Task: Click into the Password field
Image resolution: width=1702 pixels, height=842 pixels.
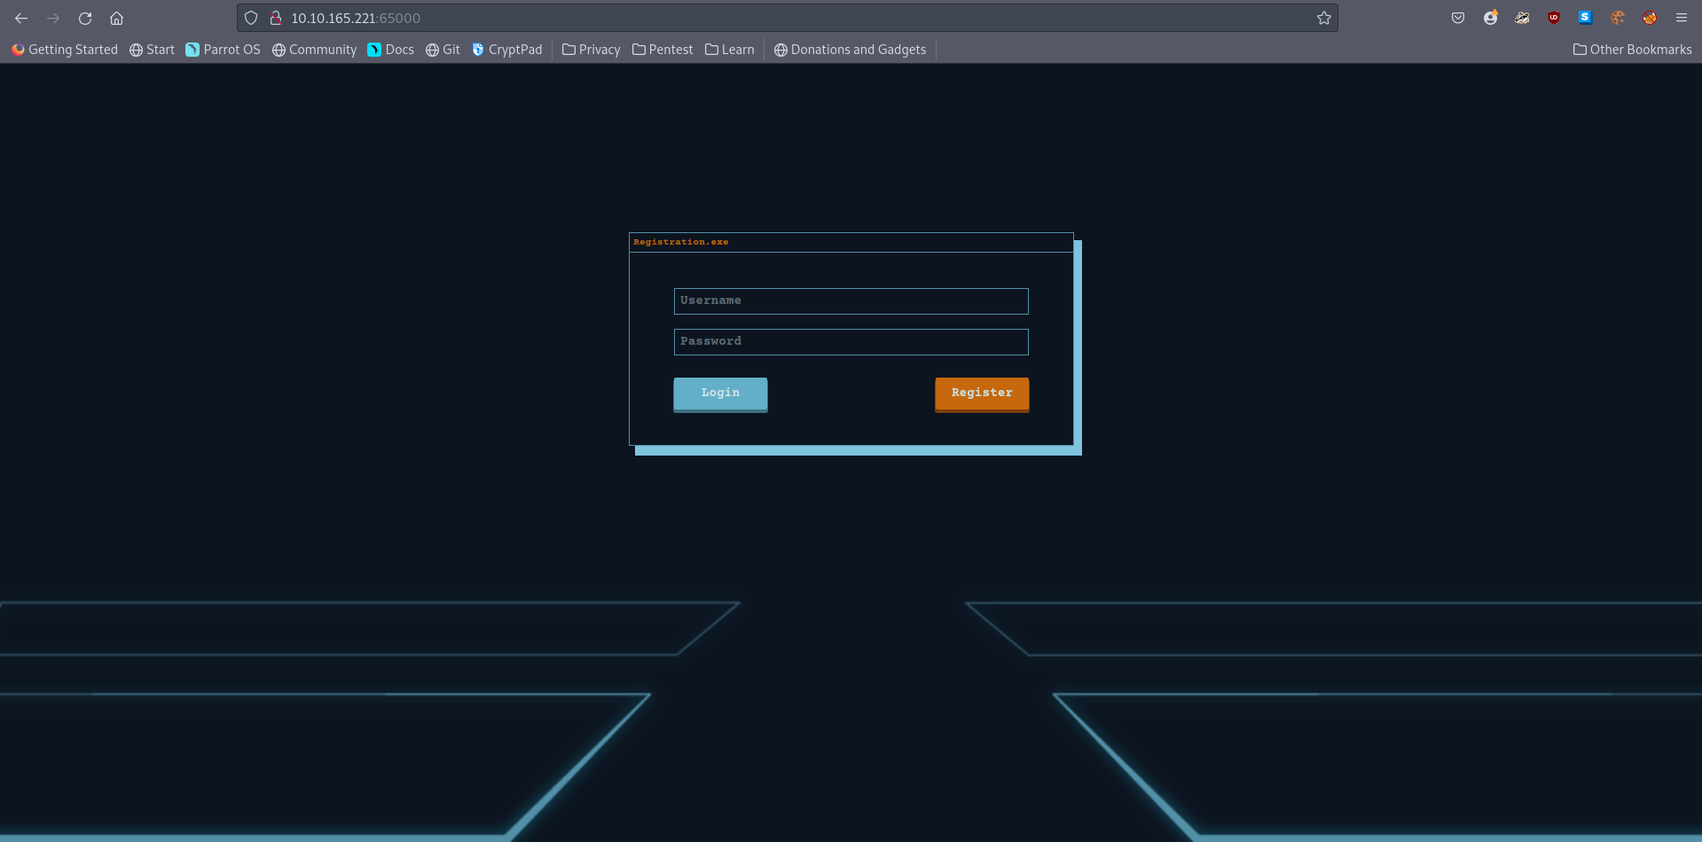Action: coord(851,342)
